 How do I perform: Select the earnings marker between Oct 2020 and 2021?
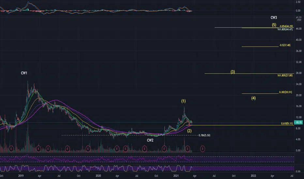pyautogui.click(x=164, y=149)
